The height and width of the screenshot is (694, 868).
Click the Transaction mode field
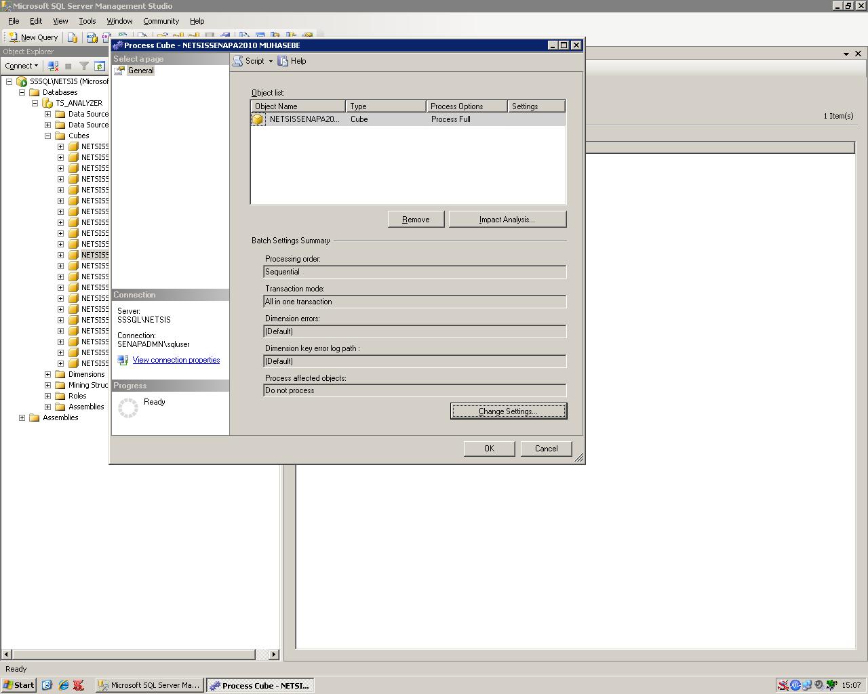coord(415,302)
